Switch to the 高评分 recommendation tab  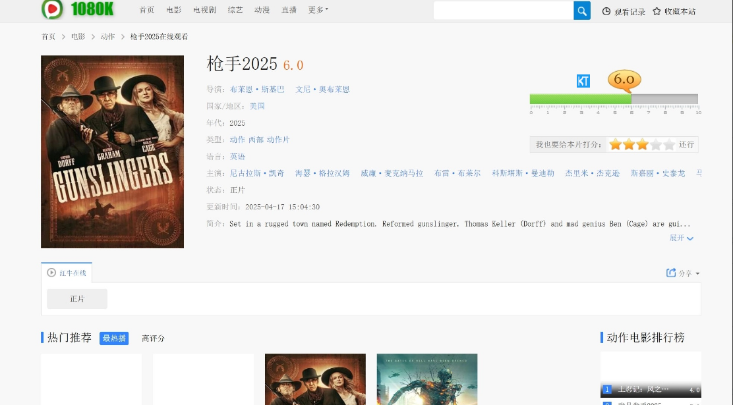coord(154,338)
